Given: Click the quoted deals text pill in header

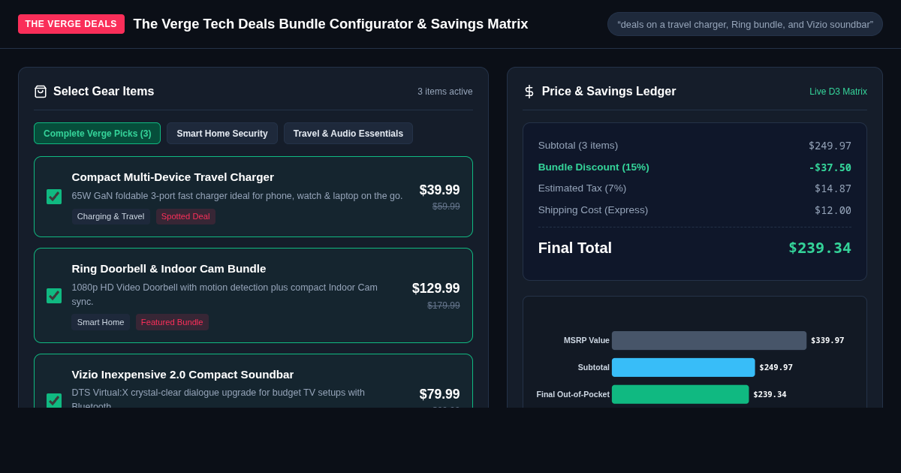Looking at the screenshot, I should pyautogui.click(x=745, y=24).
